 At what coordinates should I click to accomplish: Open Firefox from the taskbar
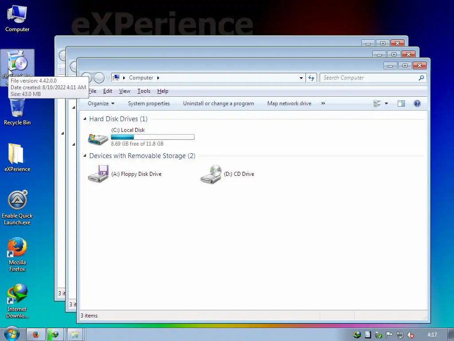pyautogui.click(x=36, y=334)
